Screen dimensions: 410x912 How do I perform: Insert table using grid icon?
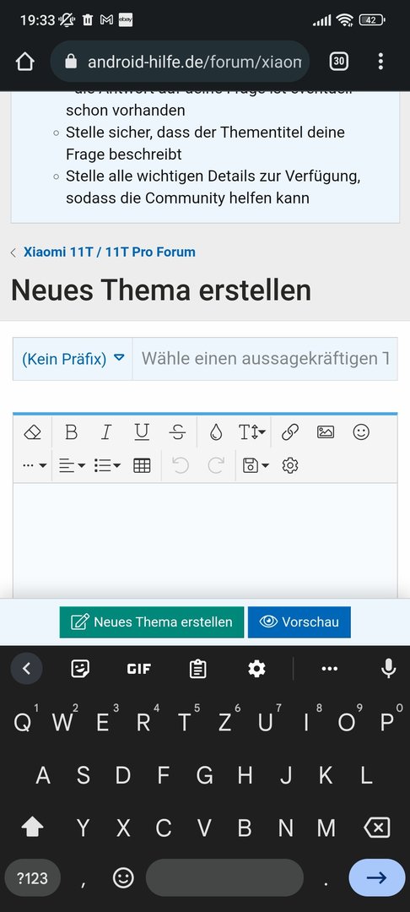click(142, 465)
